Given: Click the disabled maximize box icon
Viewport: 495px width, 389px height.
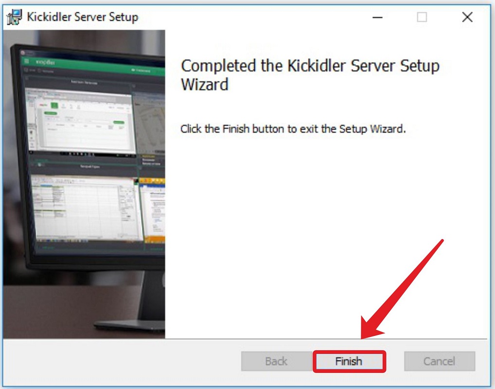Looking at the screenshot, I should tap(422, 17).
